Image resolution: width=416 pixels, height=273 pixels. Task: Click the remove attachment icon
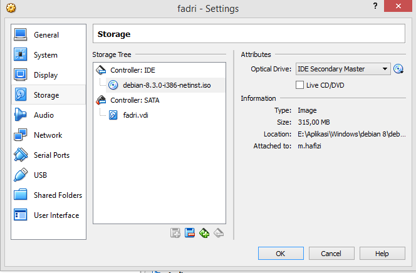[x=219, y=233]
